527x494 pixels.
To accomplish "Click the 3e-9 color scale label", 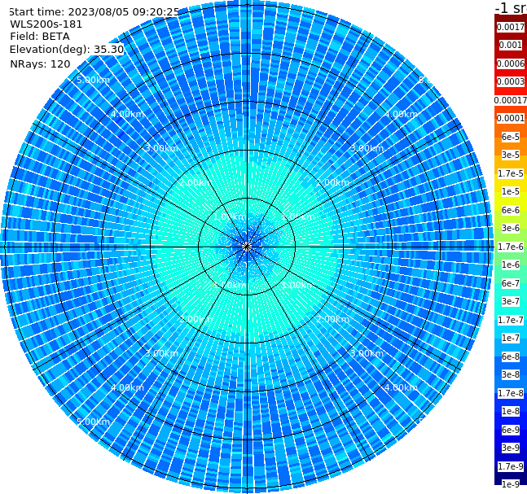I will 511,448.
